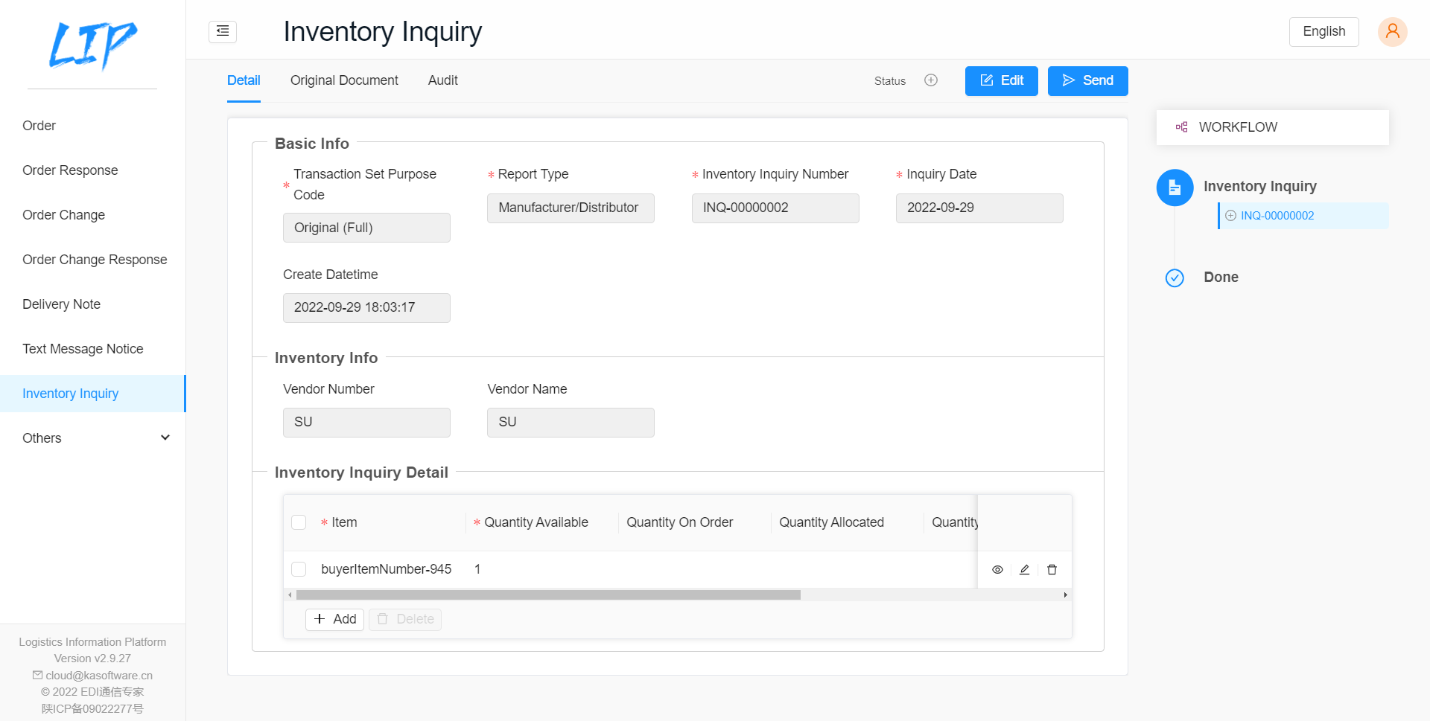Tick the select-all checkbox in table header
This screenshot has width=1430, height=721.
coord(299,522)
